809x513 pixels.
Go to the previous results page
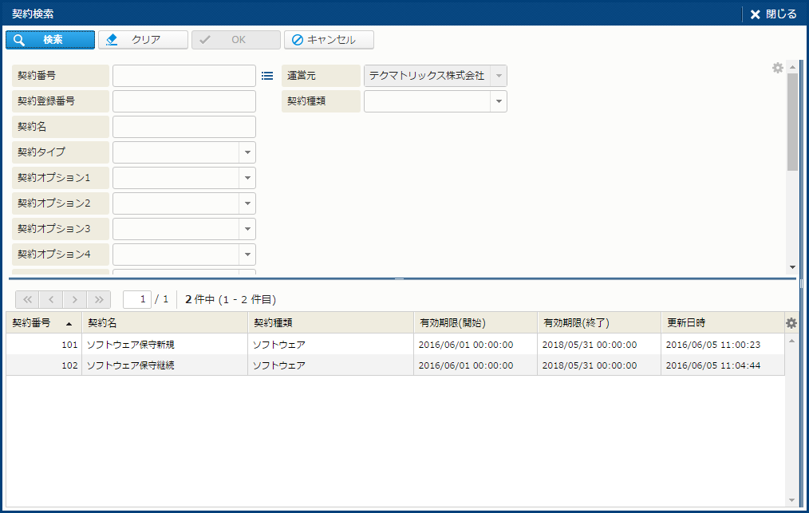point(50,299)
